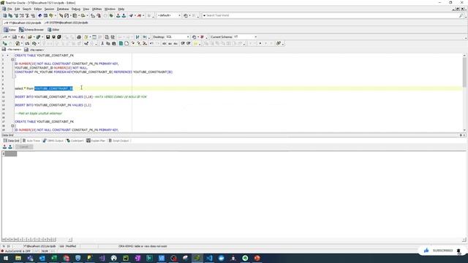
Task: Open the Windows Start button
Action: (x=6, y=258)
